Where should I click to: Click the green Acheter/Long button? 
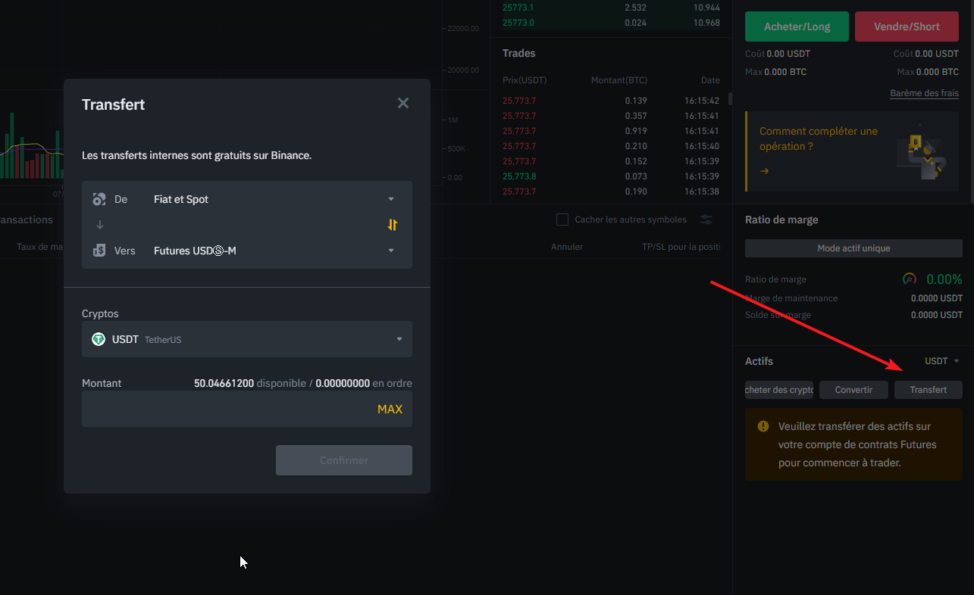click(x=797, y=26)
